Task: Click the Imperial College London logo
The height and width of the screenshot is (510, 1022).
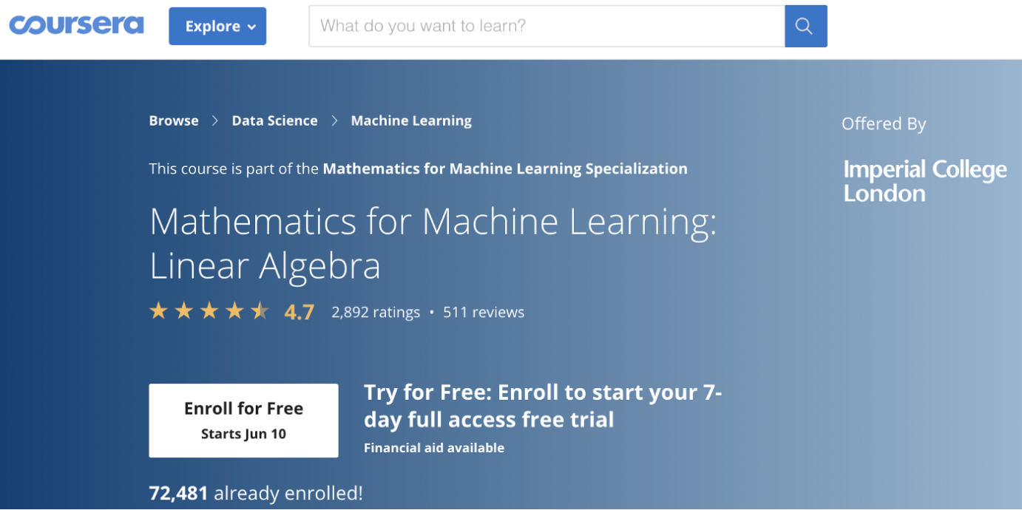Action: 924,181
